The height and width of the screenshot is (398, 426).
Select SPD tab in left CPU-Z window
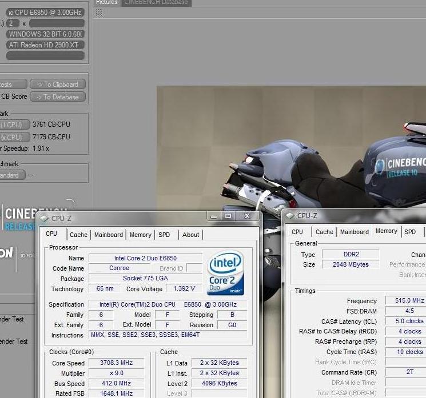pos(164,235)
